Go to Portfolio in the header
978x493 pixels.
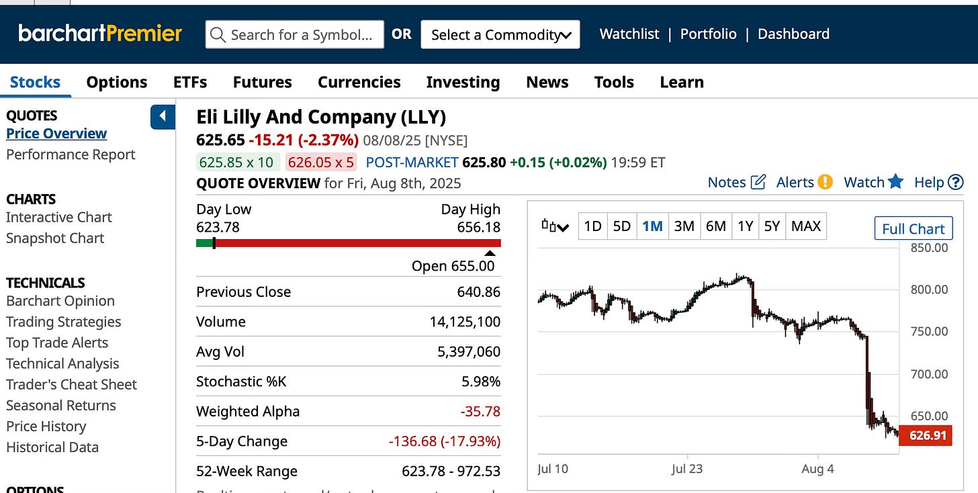(x=709, y=34)
